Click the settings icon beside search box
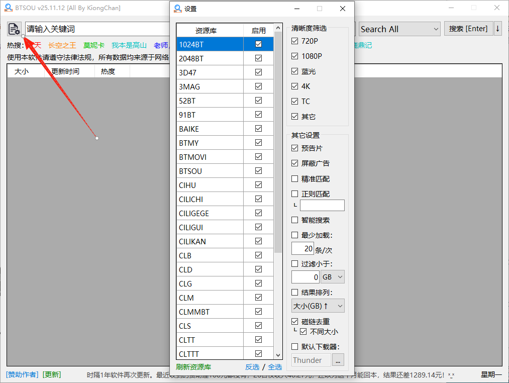The height and width of the screenshot is (383, 509). click(x=14, y=29)
